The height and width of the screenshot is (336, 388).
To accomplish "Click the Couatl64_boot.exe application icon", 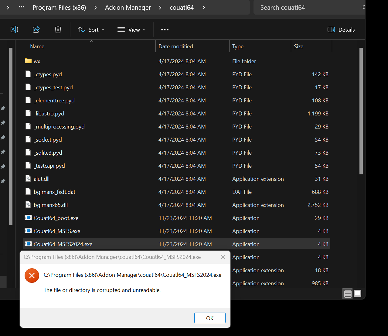I will tap(29, 218).
